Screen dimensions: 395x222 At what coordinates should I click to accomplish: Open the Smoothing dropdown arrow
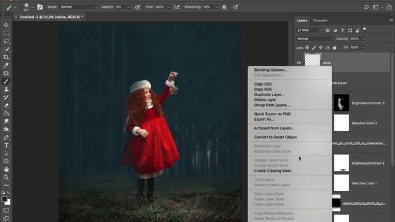(217, 7)
